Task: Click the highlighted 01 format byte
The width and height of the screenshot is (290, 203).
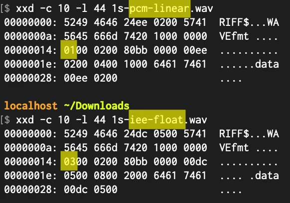Action: tap(69, 50)
